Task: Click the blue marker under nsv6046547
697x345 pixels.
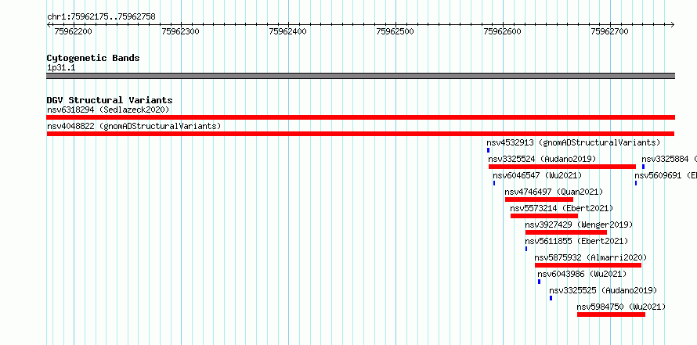Action: [494, 183]
